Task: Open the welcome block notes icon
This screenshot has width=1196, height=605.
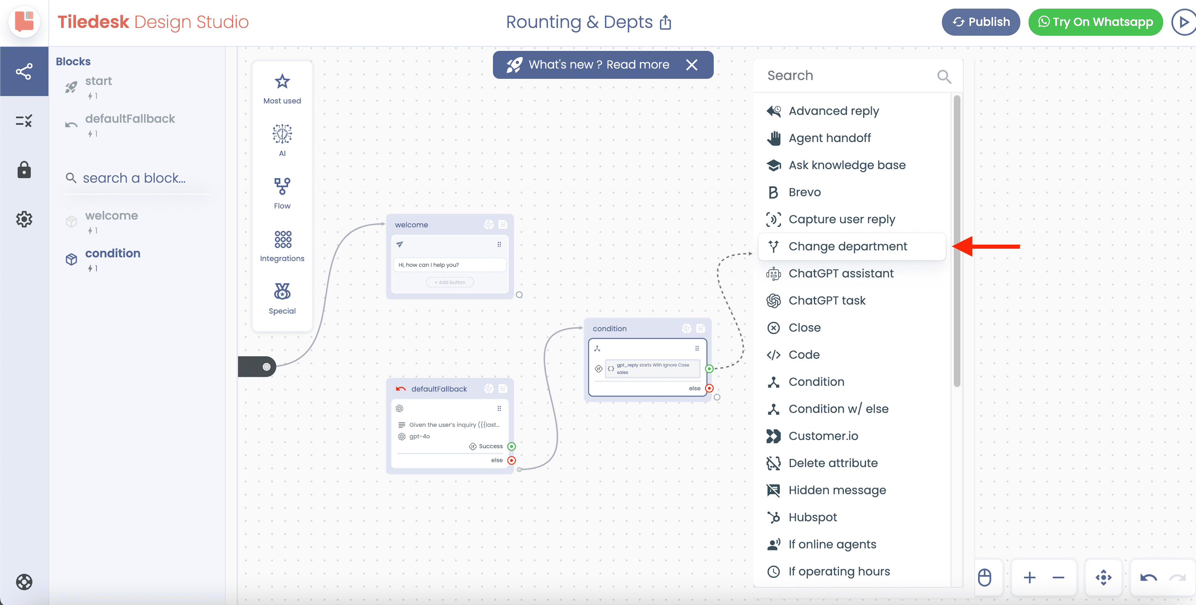Action: coord(503,225)
